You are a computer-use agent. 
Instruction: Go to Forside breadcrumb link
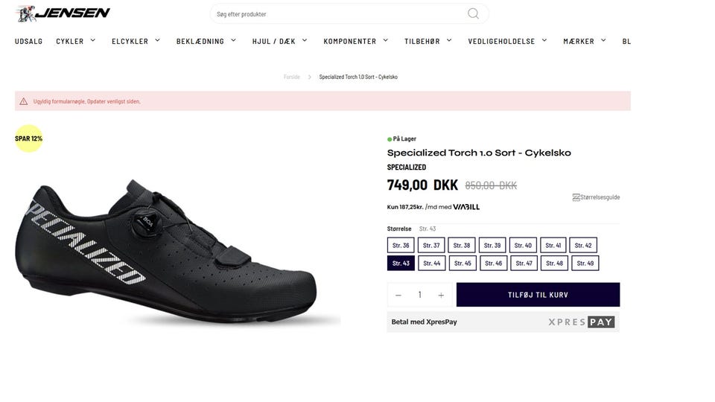291,77
